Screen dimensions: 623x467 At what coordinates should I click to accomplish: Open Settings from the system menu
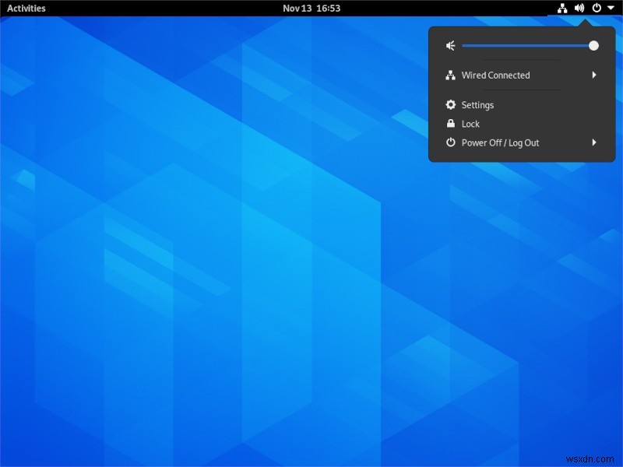tap(477, 104)
